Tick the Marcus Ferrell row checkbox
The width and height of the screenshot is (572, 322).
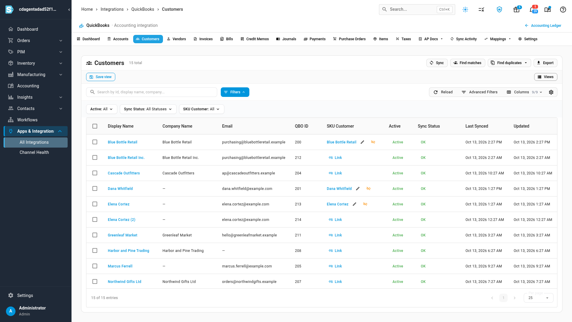(95, 266)
